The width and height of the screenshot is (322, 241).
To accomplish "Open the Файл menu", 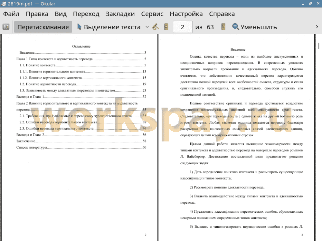I will coord(11,14).
